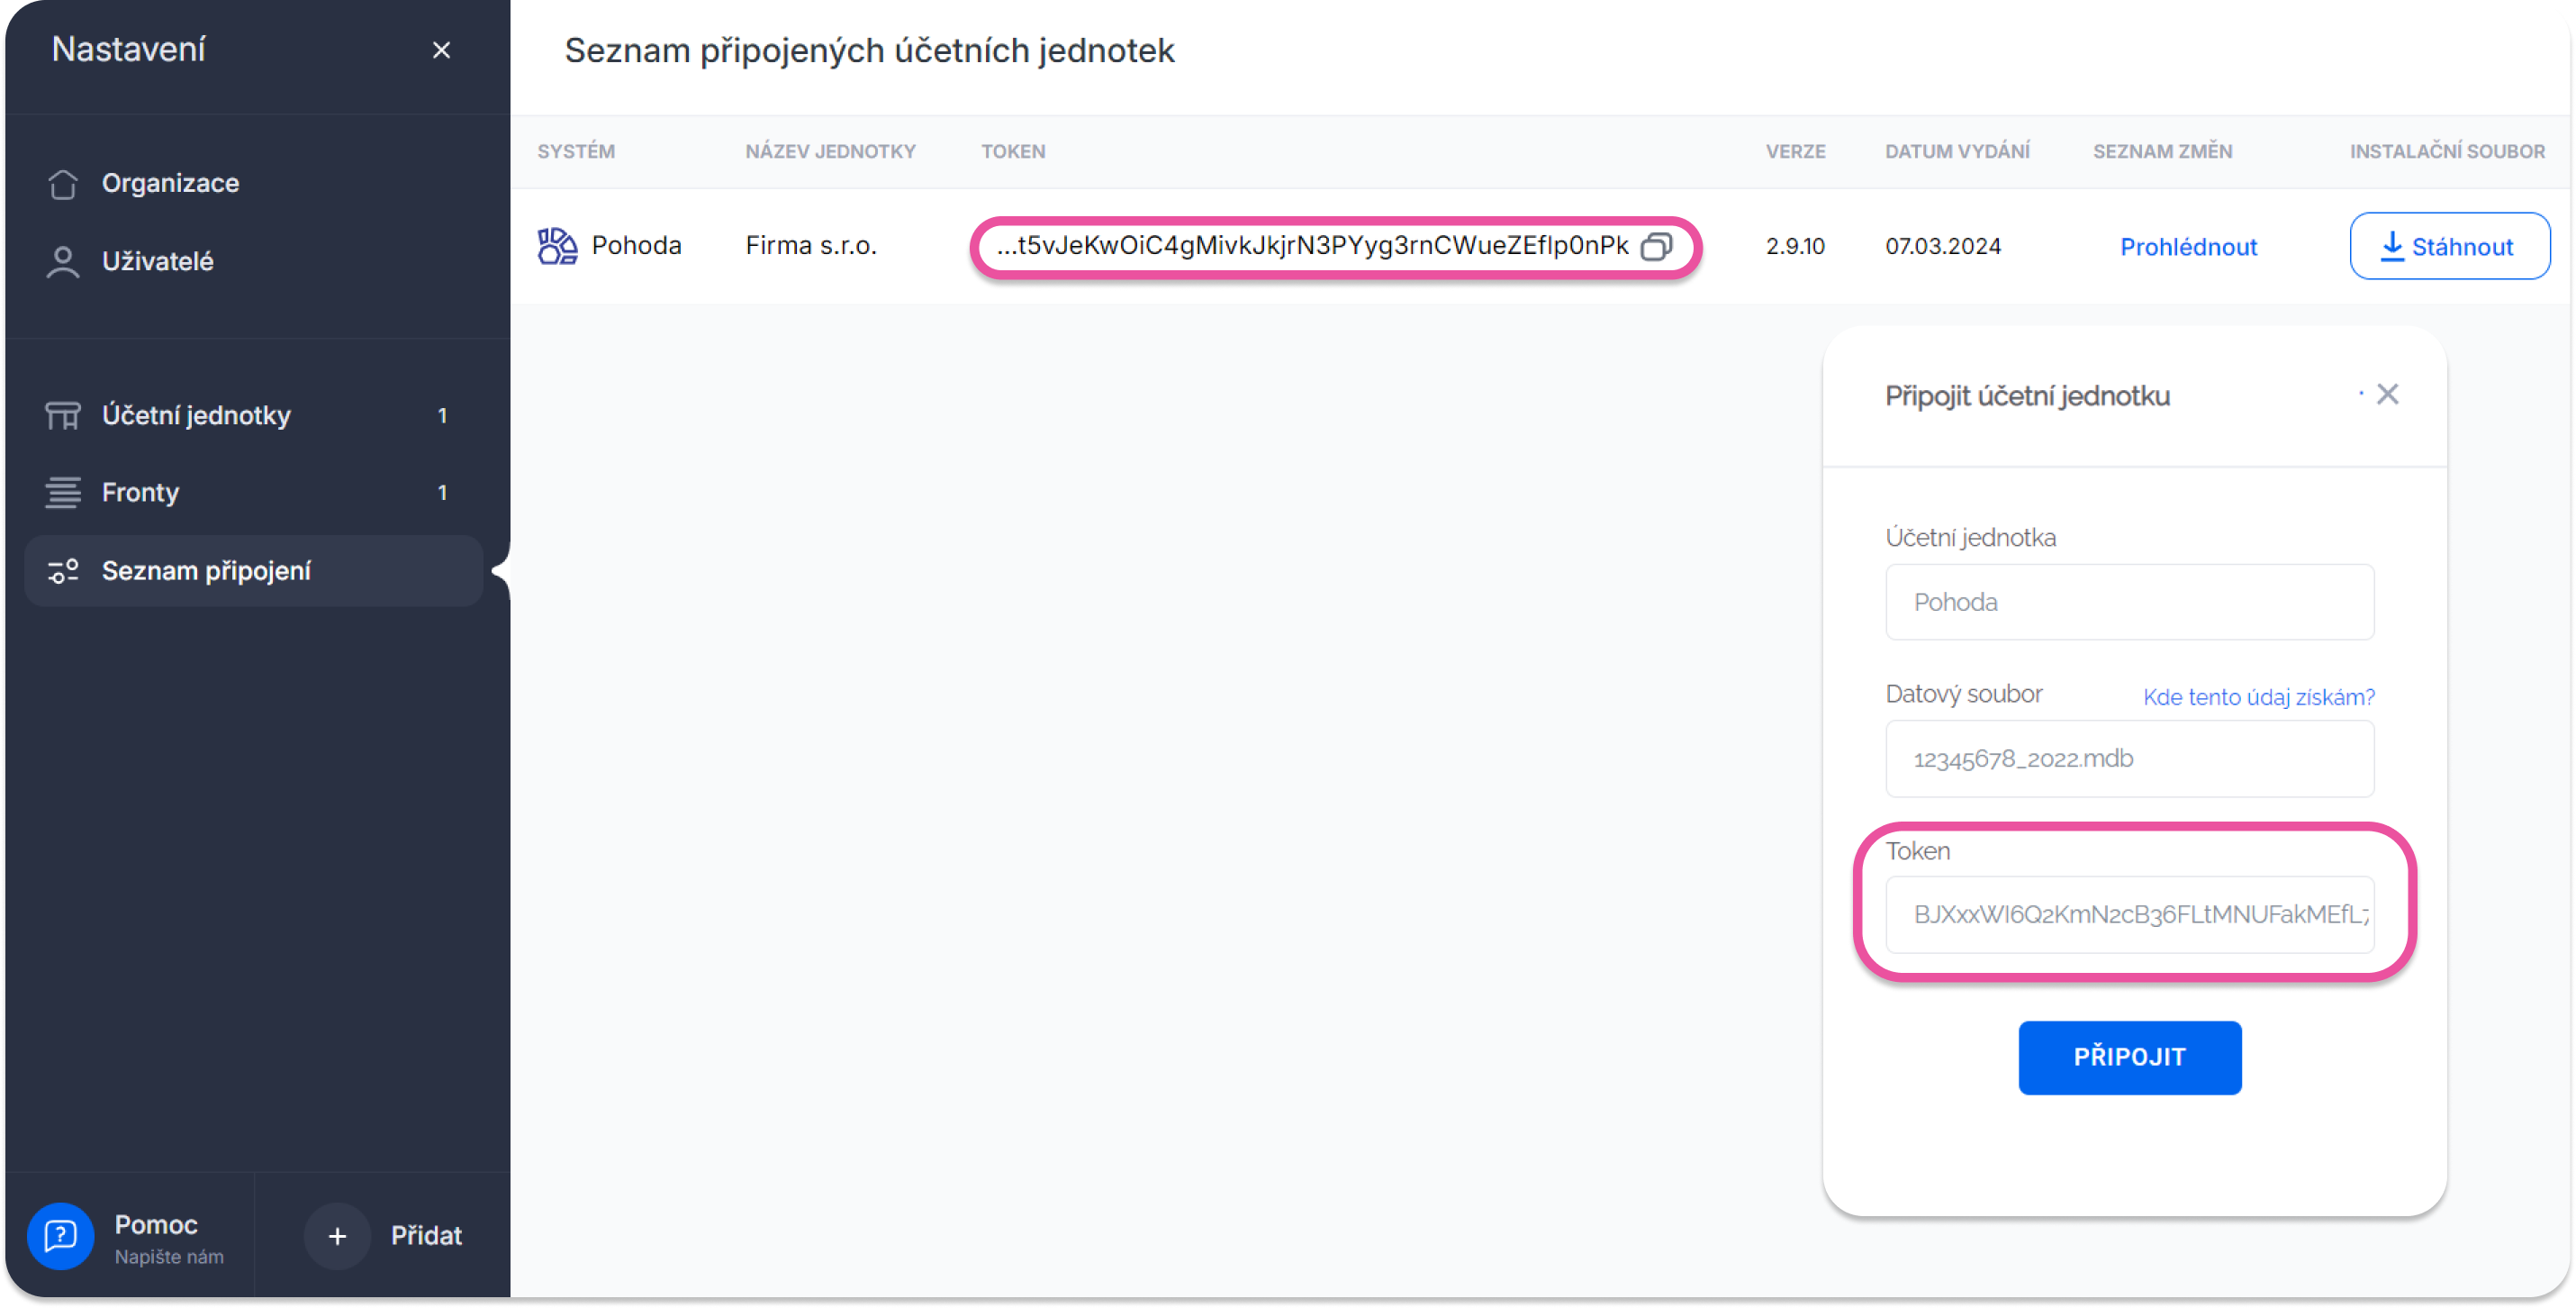Click the Datový soubor input field
The image size is (2576, 1308).
point(2129,758)
